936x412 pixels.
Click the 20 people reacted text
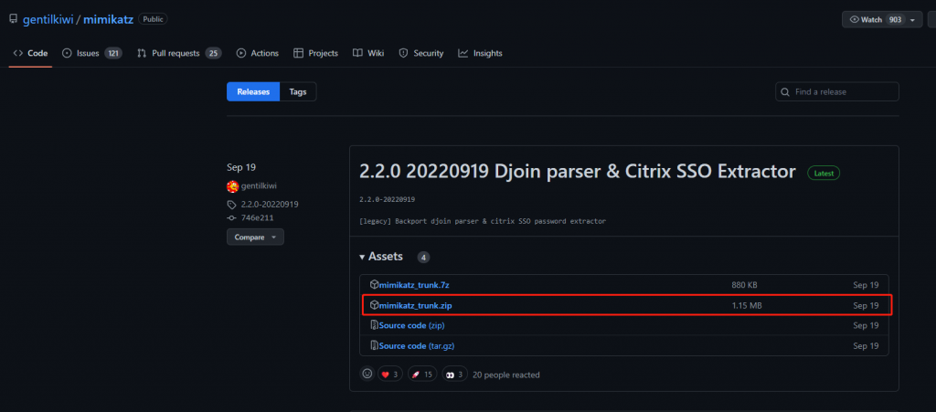click(x=506, y=375)
